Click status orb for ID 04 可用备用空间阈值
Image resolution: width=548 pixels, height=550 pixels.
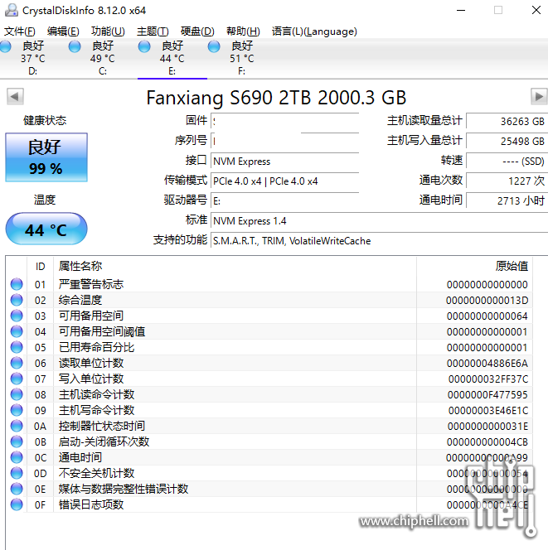point(17,331)
